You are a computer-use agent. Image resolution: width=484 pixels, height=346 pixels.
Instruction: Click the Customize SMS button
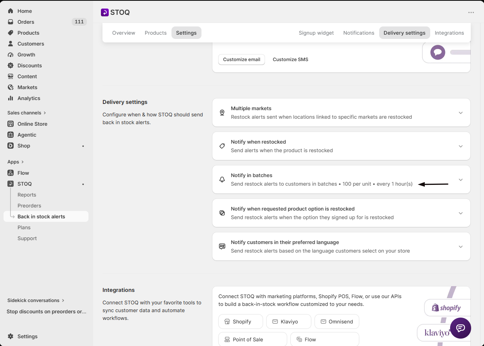click(290, 60)
